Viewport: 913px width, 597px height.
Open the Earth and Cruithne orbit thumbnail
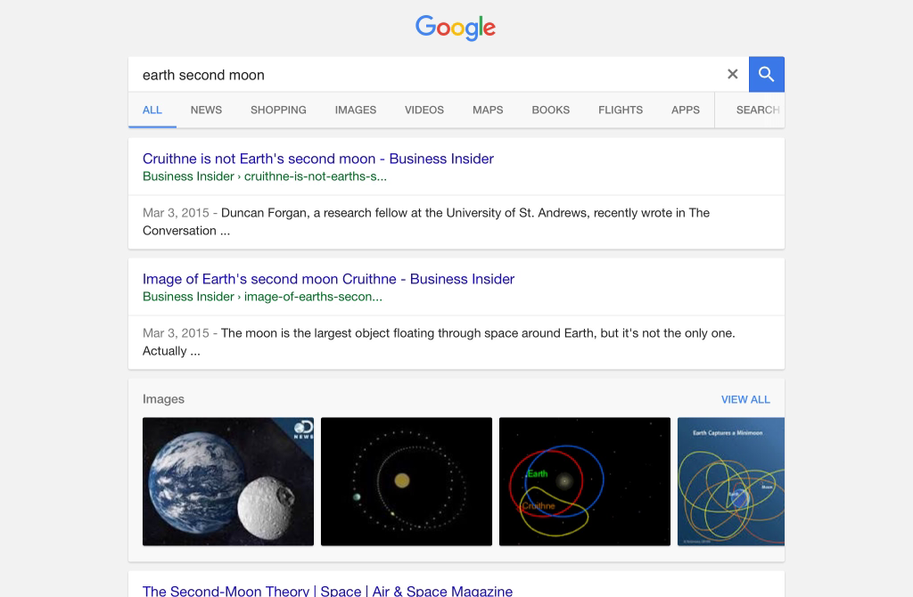[585, 481]
